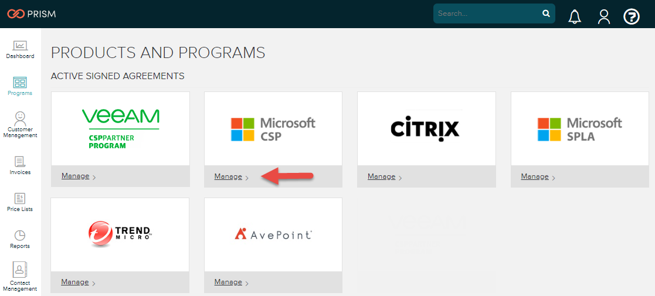Open the help question mark icon
The height and width of the screenshot is (296, 655).
pos(632,16)
